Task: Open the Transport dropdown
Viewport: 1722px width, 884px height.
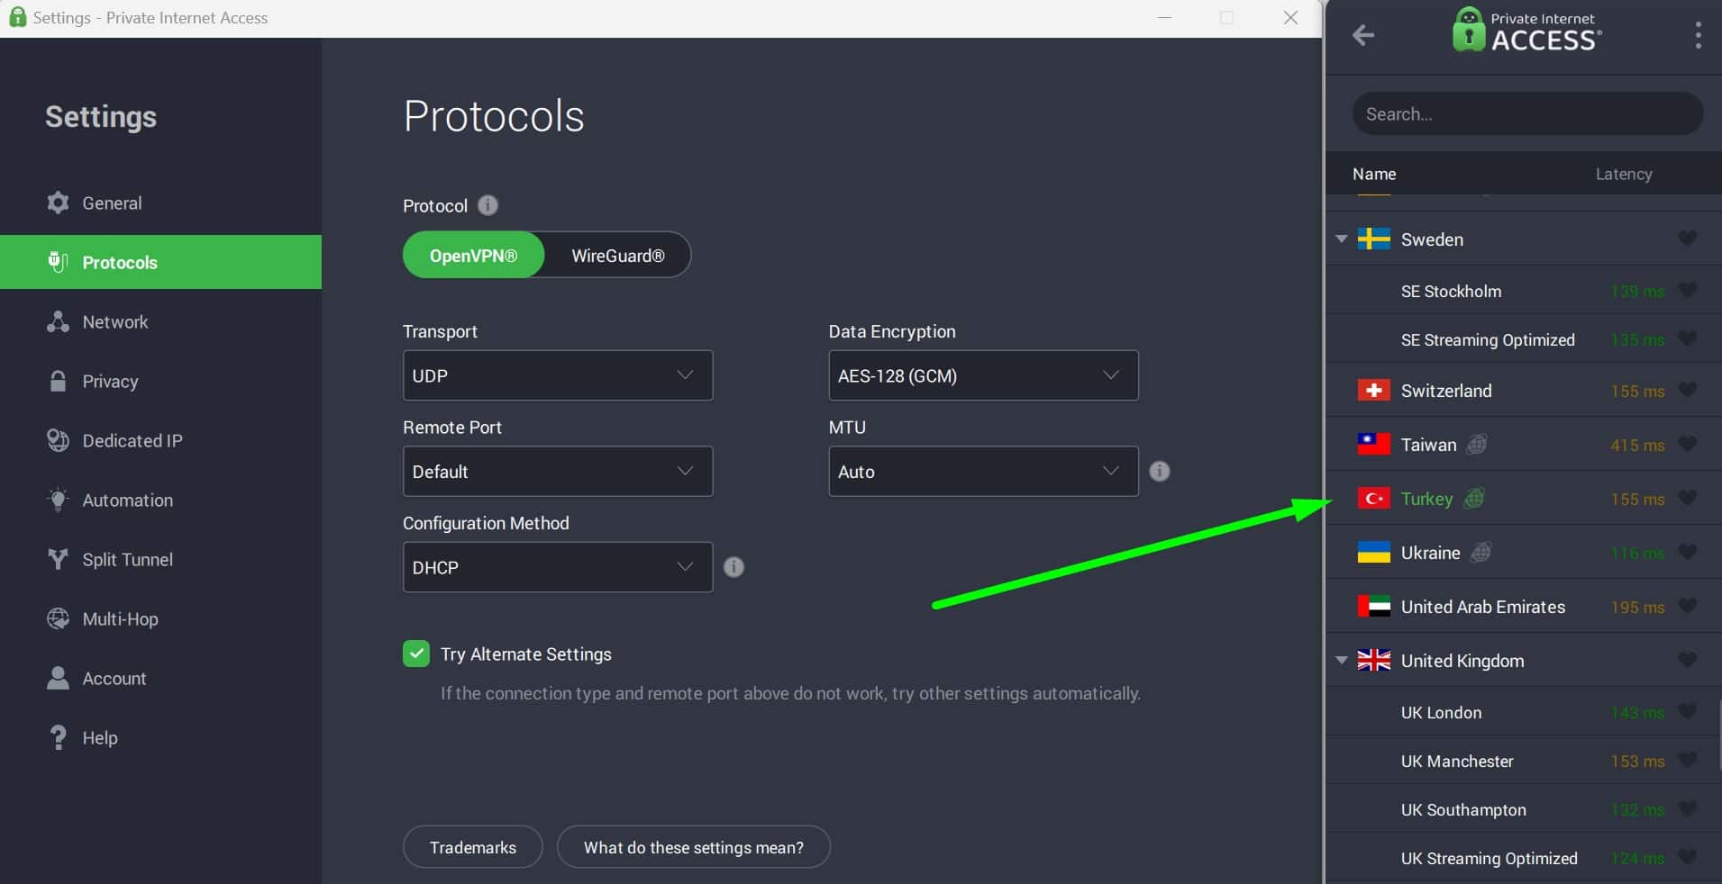Action: tap(558, 375)
